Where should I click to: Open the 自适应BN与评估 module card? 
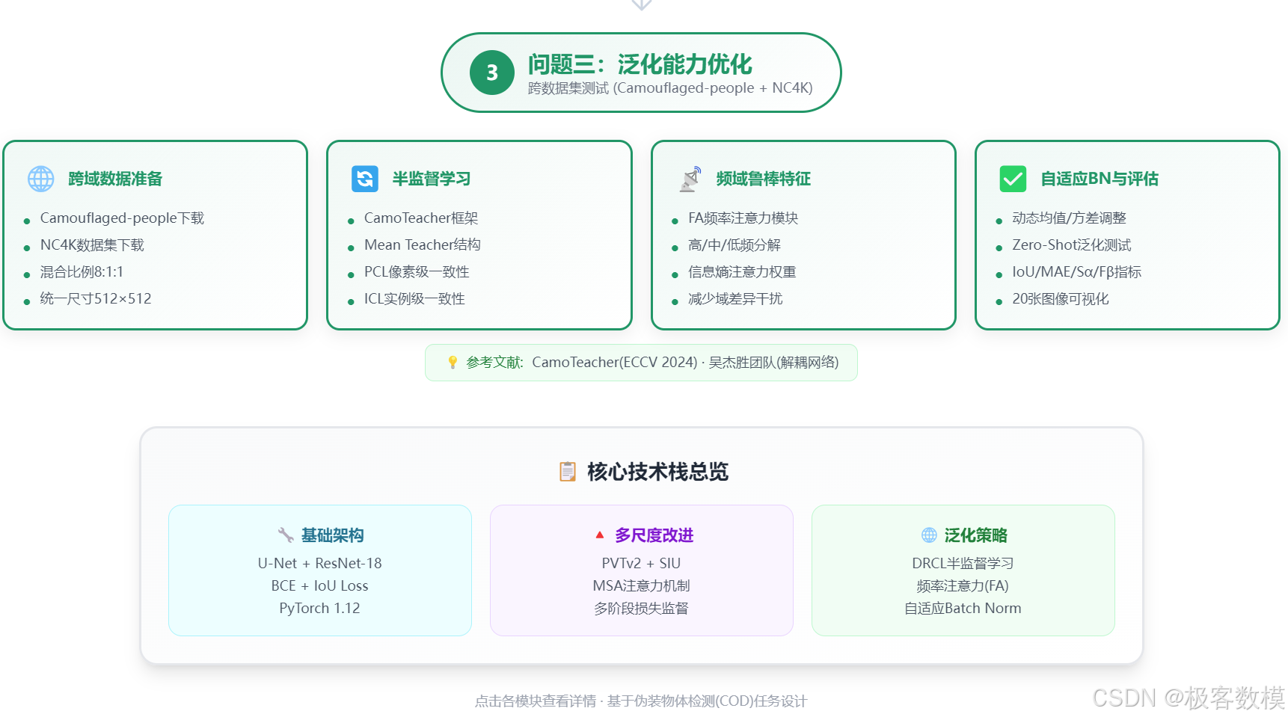(x=1126, y=235)
